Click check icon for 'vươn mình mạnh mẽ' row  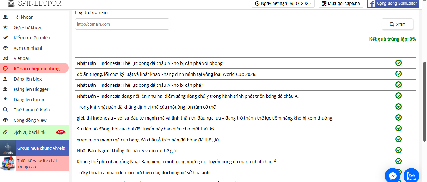tap(399, 139)
